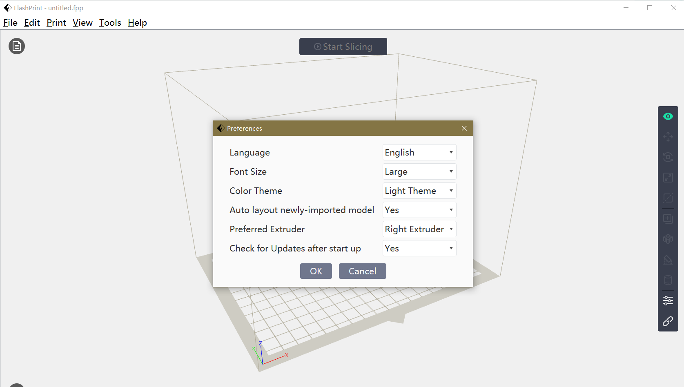Click the Font Size label
The image size is (684, 387).
click(x=248, y=171)
